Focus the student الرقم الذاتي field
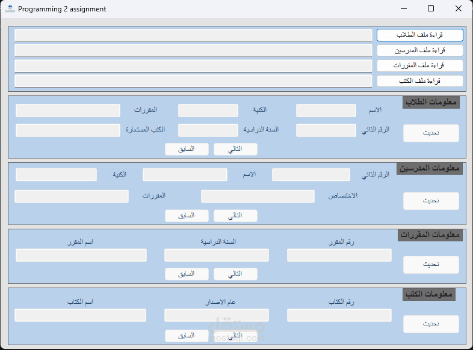473x350 pixels. 326,130
